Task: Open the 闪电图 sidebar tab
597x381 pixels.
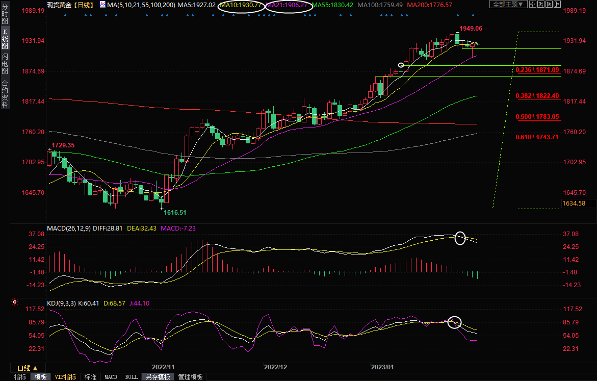Action: tap(5, 64)
